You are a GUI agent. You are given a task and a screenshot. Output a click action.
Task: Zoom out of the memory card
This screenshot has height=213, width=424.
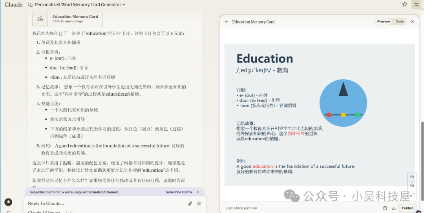click(x=412, y=186)
